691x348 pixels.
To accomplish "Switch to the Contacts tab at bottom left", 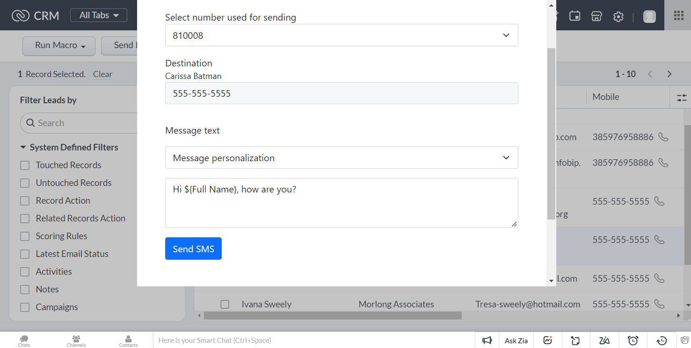I will click(x=128, y=340).
